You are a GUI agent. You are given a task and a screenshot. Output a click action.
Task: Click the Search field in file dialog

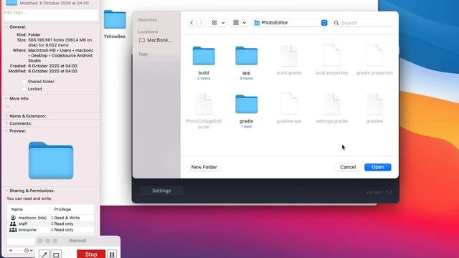(x=361, y=23)
